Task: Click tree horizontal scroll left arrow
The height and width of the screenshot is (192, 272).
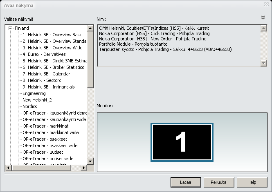Action: [x=8, y=168]
